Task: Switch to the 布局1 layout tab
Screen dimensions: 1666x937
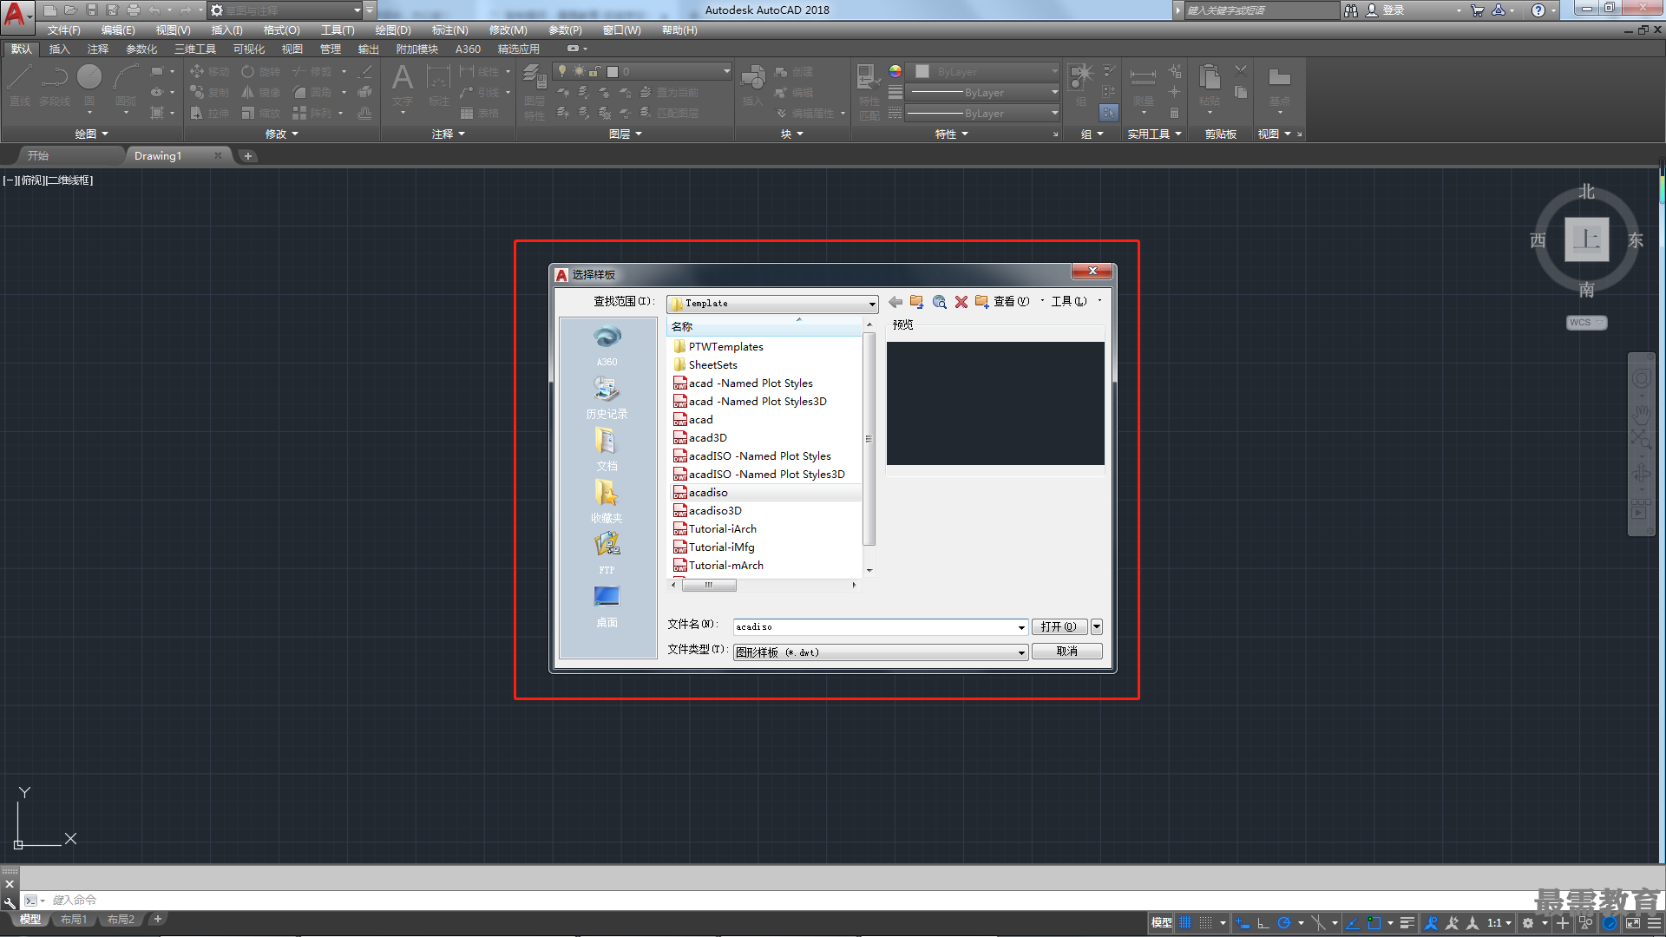Action: coord(74,920)
